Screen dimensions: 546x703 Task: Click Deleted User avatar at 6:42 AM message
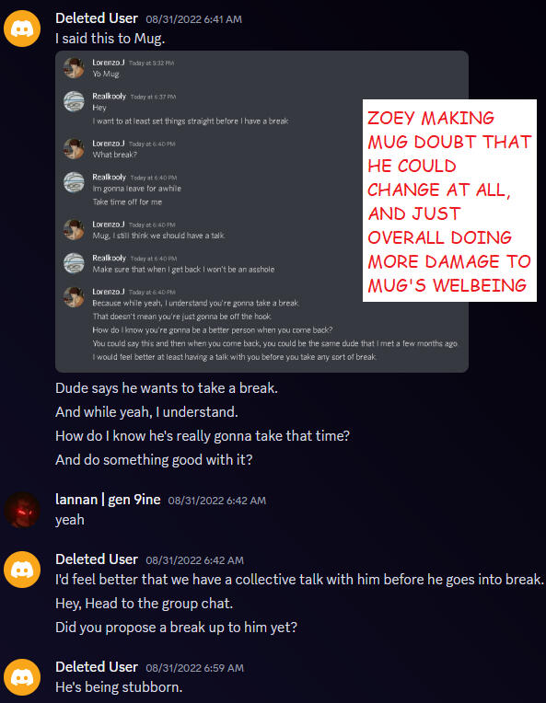point(22,570)
